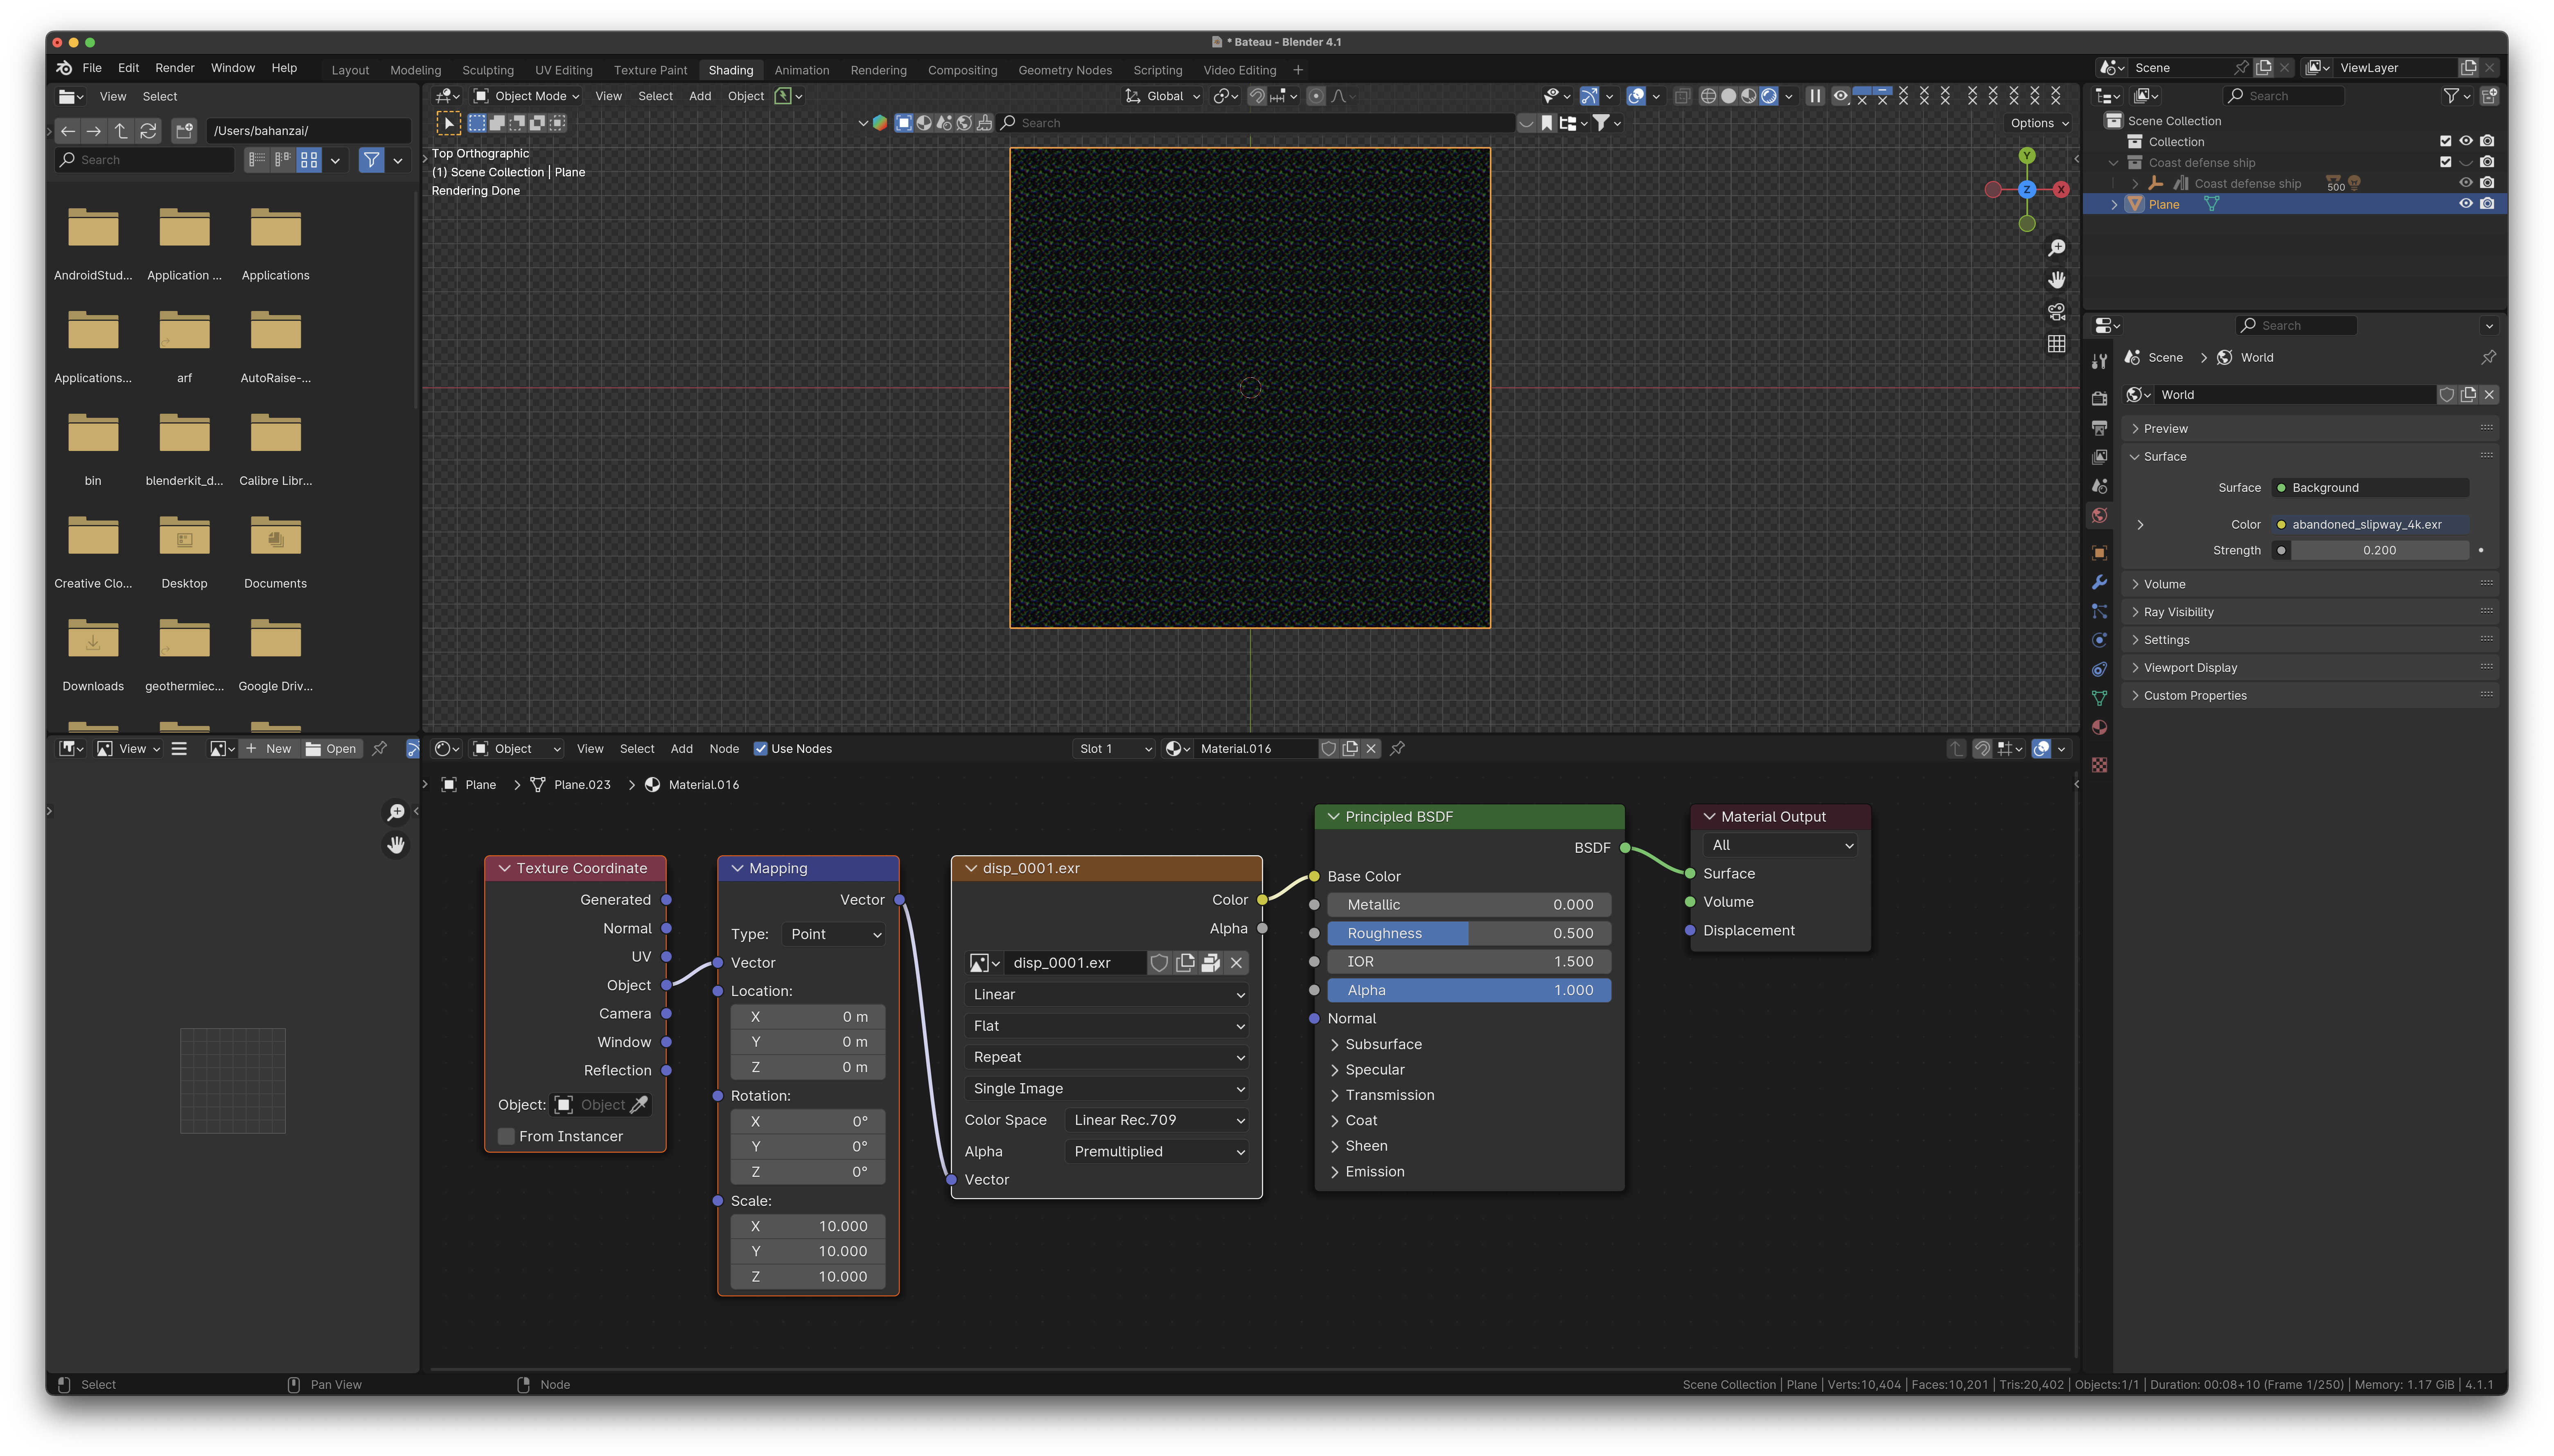This screenshot has width=2554, height=1456.
Task: Open the Output properties tab
Action: [2099, 428]
